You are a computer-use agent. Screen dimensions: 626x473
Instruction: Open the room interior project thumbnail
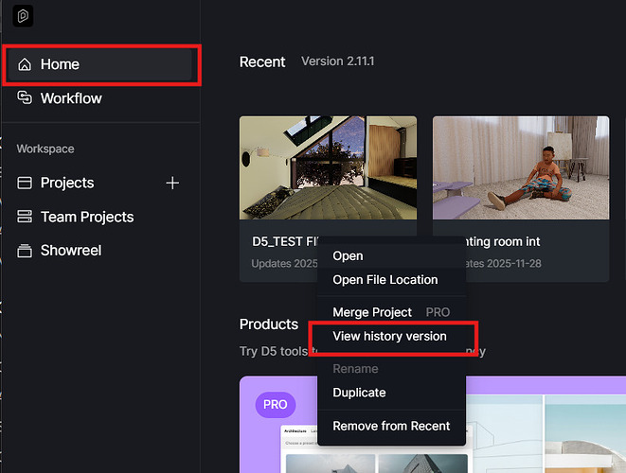pos(520,167)
